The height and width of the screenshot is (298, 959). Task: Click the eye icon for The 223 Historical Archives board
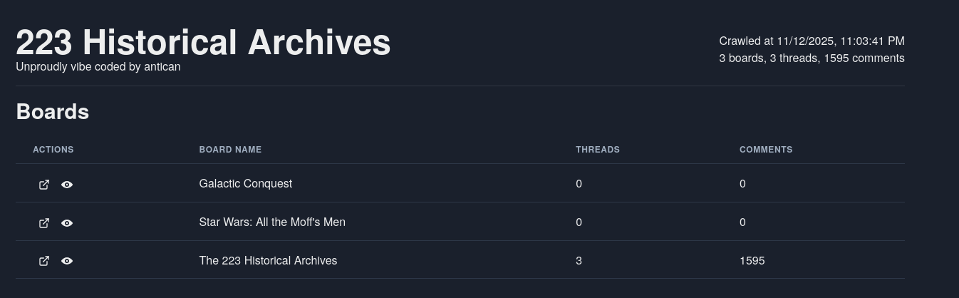tap(67, 261)
